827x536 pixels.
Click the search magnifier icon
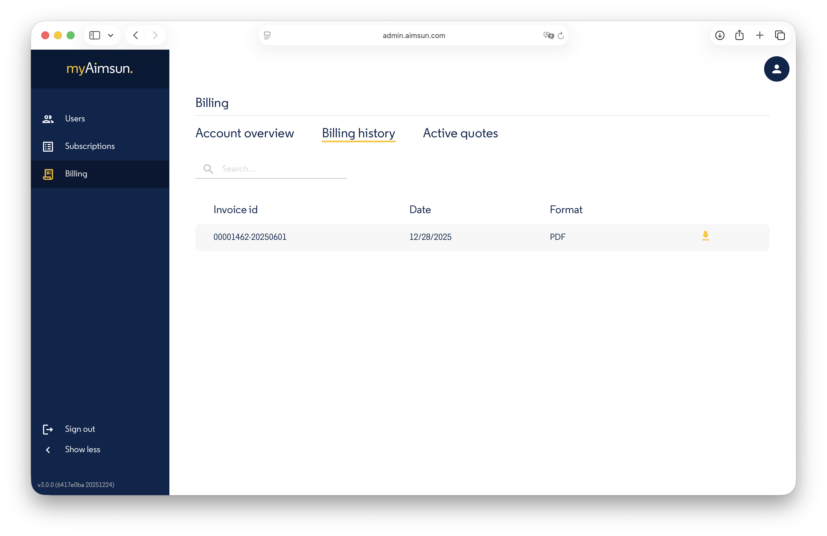[208, 169]
